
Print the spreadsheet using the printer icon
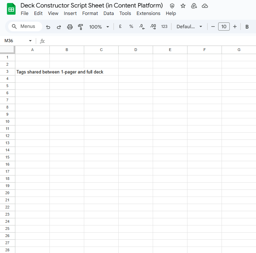point(70,27)
